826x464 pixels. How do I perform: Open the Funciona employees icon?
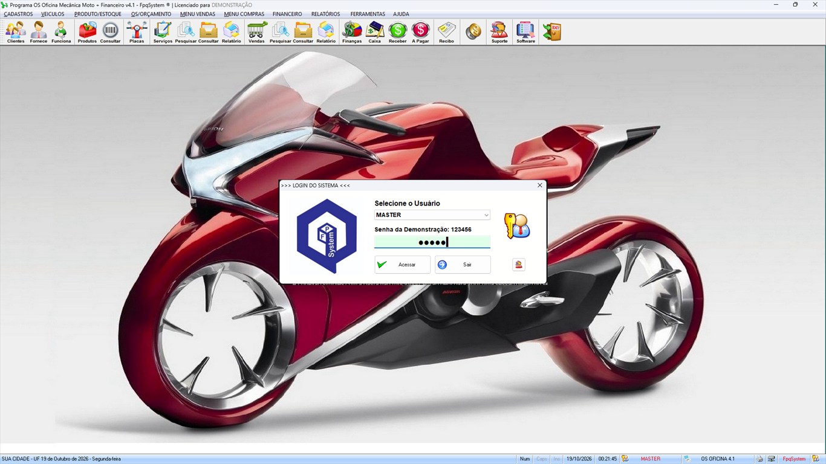(61, 32)
